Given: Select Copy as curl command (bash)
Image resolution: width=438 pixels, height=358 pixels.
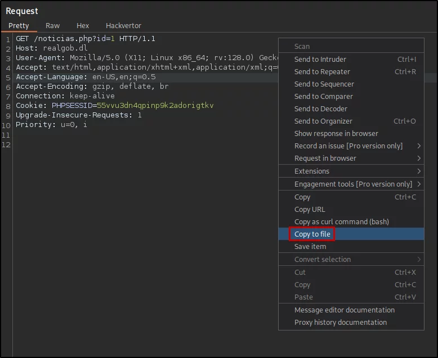Looking at the screenshot, I should tap(351, 221).
